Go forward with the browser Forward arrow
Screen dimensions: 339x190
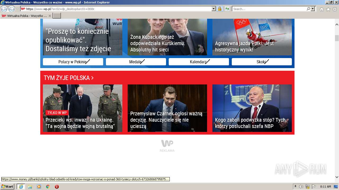11,9
